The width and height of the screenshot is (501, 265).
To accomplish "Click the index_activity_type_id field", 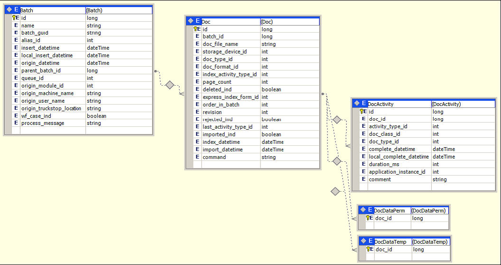I will click(231, 74).
